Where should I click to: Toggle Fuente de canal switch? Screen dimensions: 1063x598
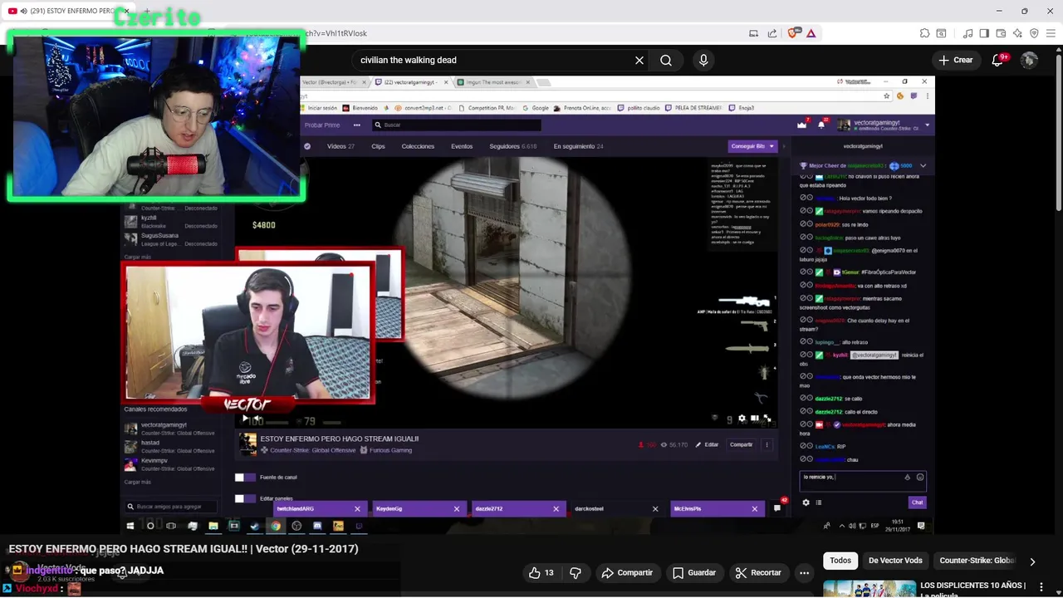pos(245,477)
